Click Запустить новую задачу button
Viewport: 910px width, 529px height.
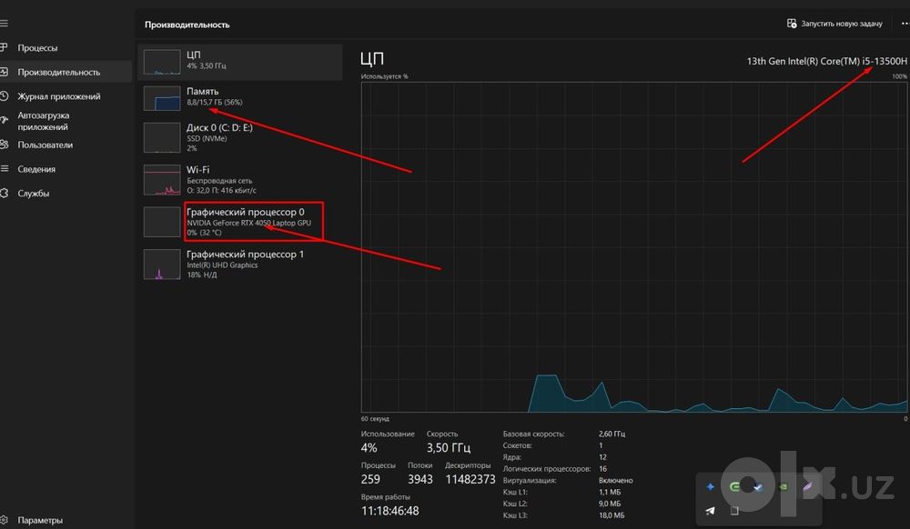click(834, 24)
